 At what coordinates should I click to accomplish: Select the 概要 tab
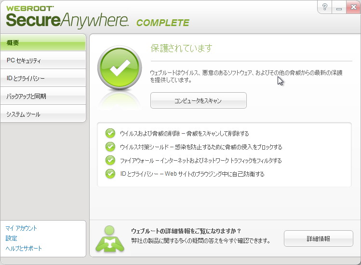click(43, 42)
